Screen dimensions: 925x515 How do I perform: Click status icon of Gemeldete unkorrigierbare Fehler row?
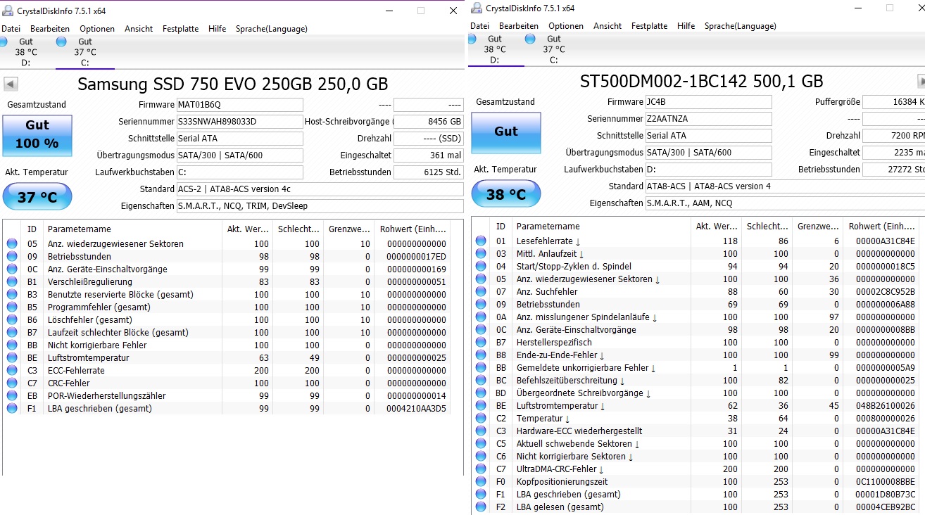click(x=481, y=368)
